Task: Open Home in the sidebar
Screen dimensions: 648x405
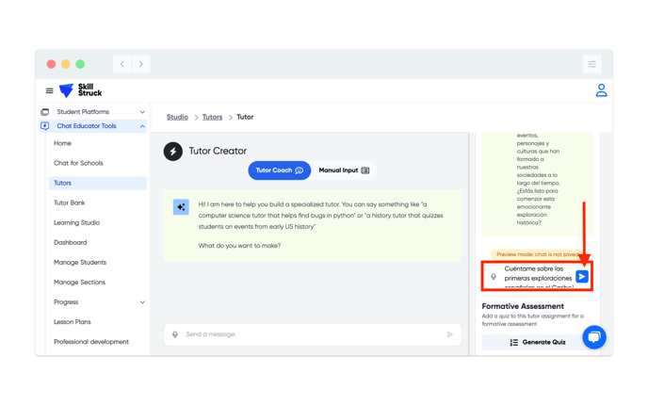Action: [62, 143]
